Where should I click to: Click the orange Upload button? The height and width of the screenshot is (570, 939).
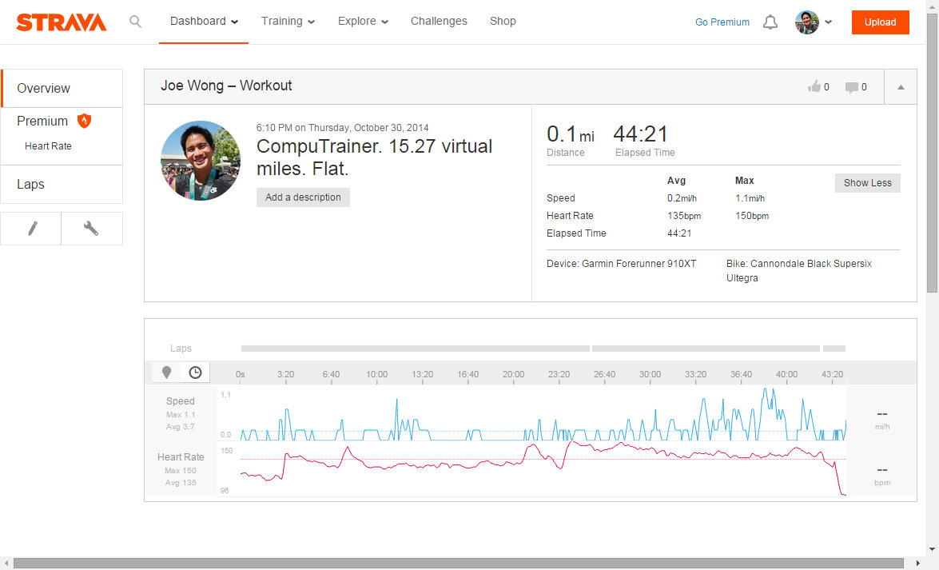click(880, 22)
